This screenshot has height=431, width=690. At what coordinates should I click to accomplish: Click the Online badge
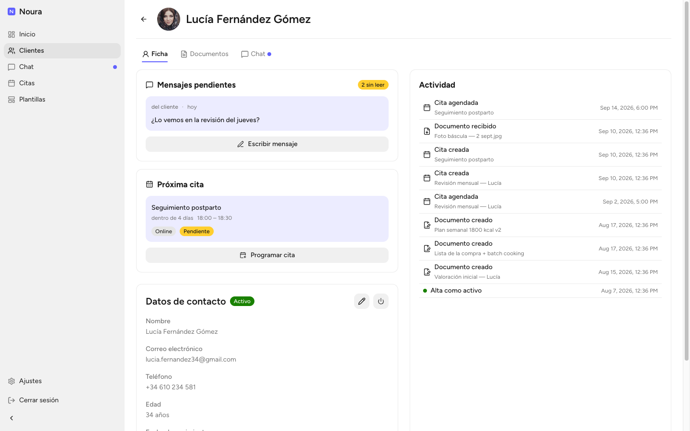[163, 231]
